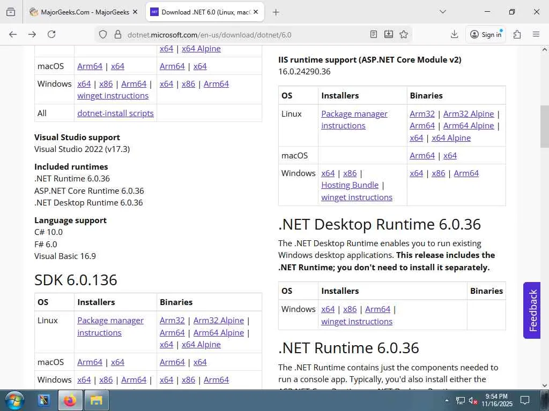This screenshot has height=411, width=549.
Task: Reload the current page
Action: pyautogui.click(x=51, y=34)
